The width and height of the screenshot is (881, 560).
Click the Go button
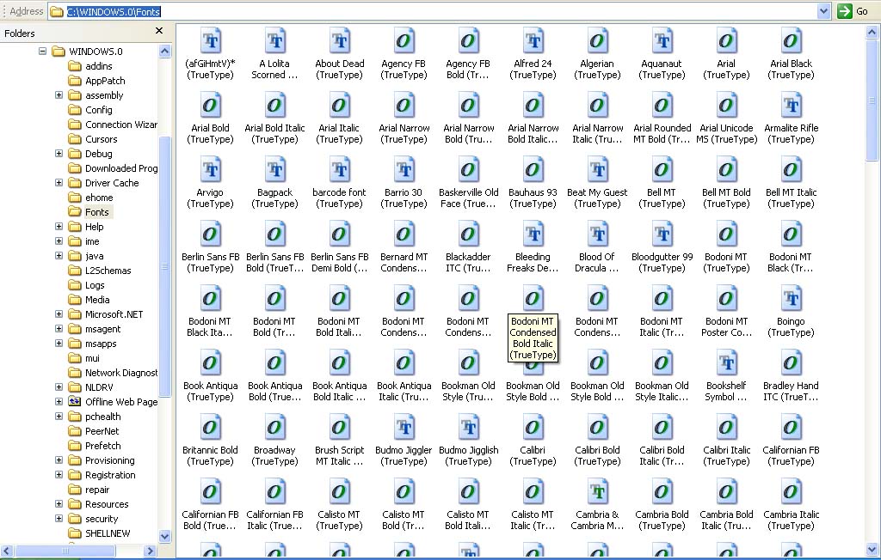853,11
